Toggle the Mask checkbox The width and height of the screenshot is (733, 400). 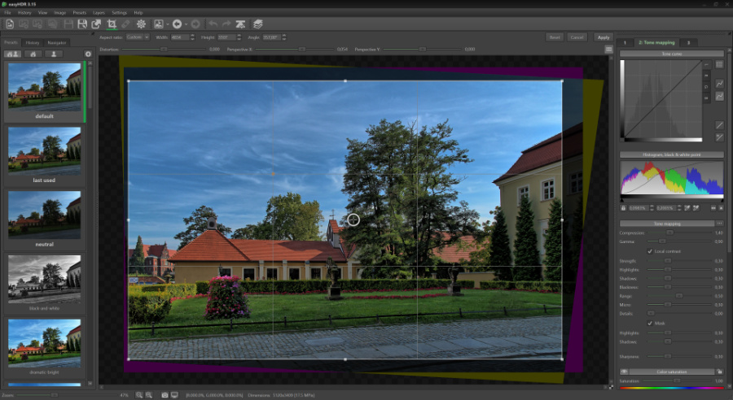point(650,323)
